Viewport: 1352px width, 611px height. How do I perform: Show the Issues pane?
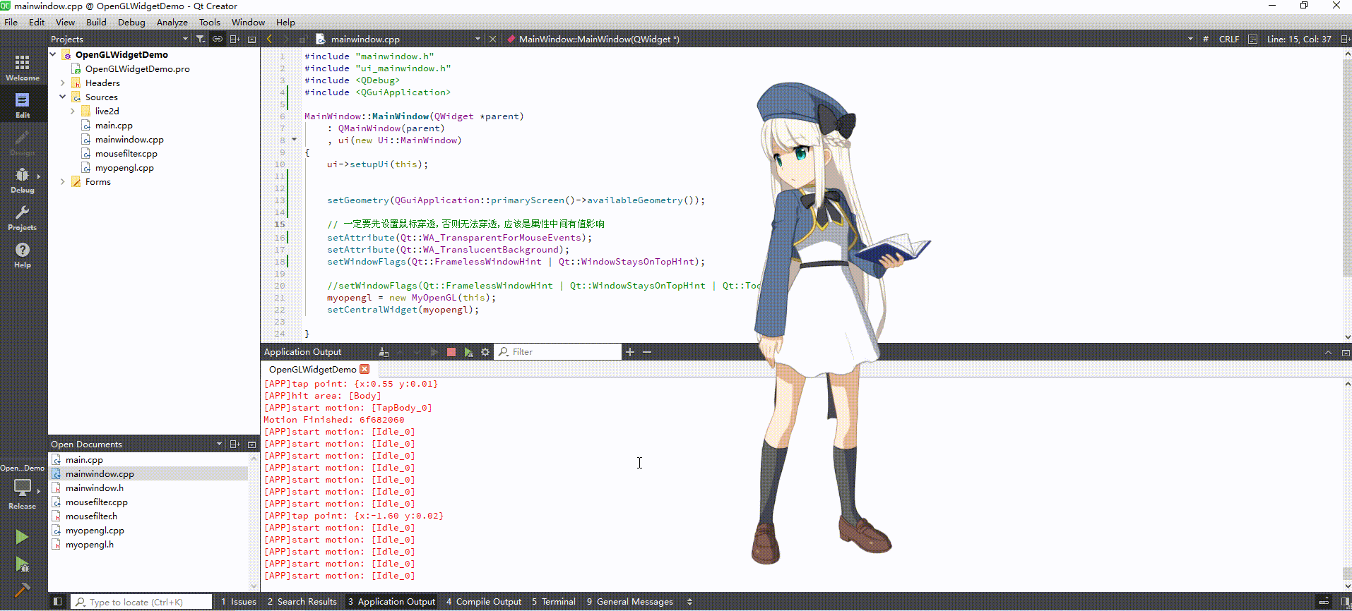coord(239,602)
